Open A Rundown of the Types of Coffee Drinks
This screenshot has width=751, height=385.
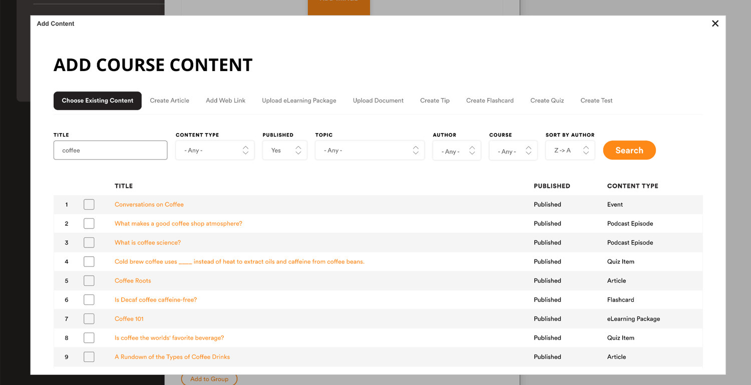coord(172,357)
